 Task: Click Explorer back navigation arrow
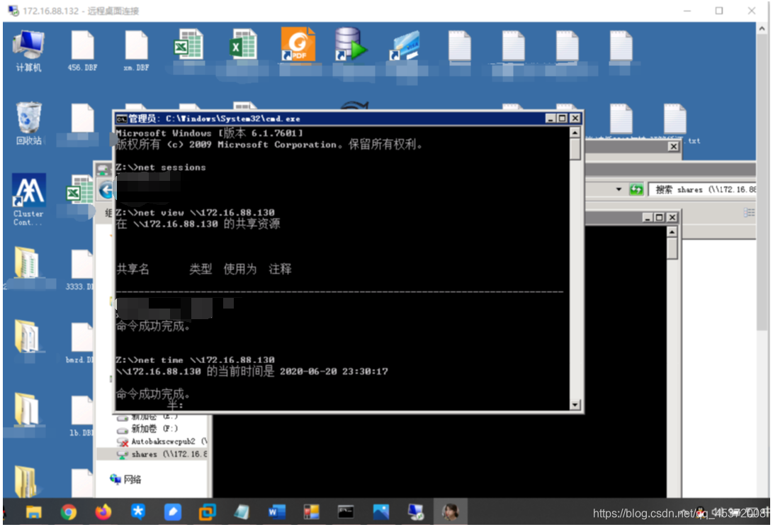point(106,190)
